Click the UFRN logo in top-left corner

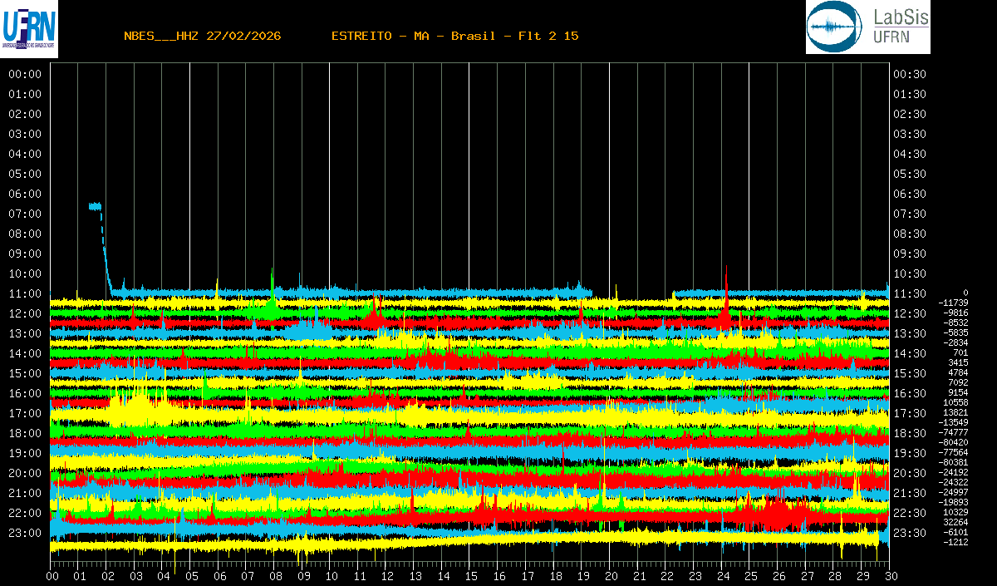[29, 28]
